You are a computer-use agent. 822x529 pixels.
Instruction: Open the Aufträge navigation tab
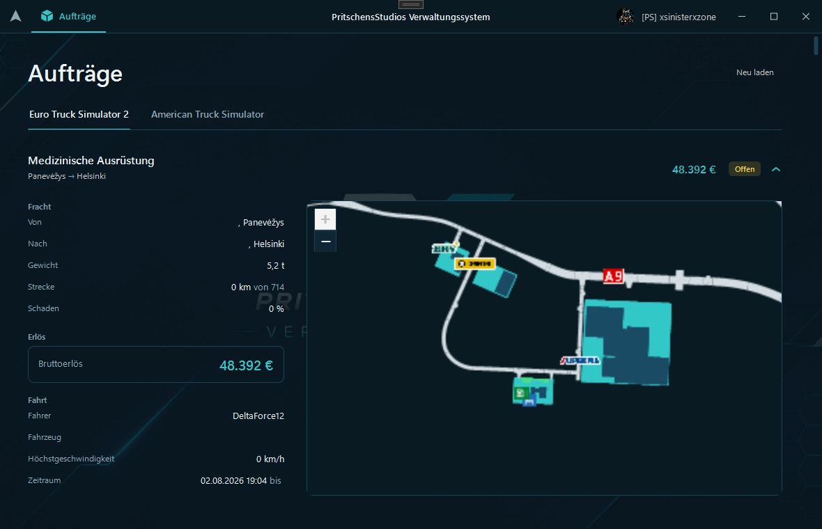(69, 16)
